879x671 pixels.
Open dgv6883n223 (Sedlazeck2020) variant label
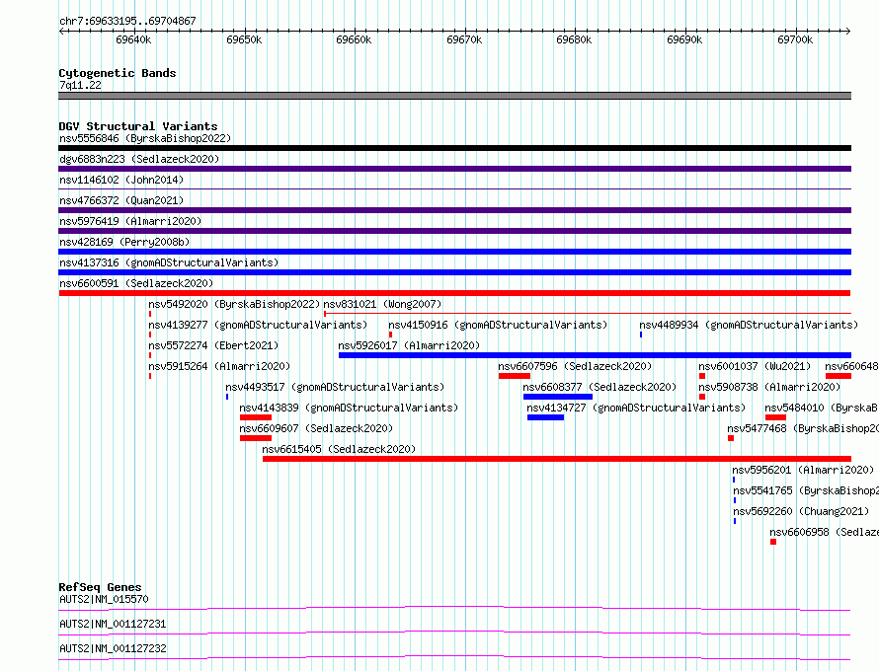point(139,159)
